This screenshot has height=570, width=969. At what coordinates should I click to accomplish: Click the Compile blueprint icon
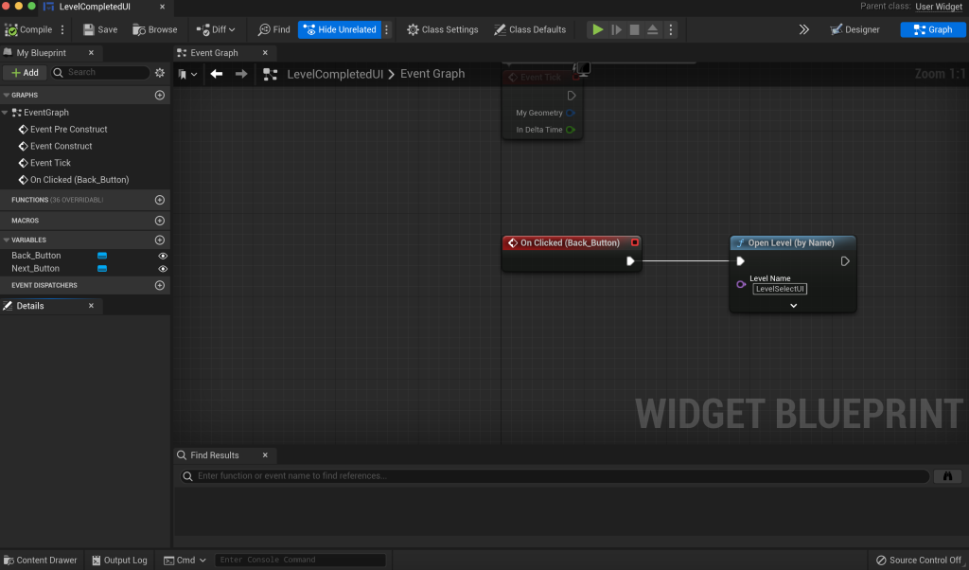(x=12, y=29)
